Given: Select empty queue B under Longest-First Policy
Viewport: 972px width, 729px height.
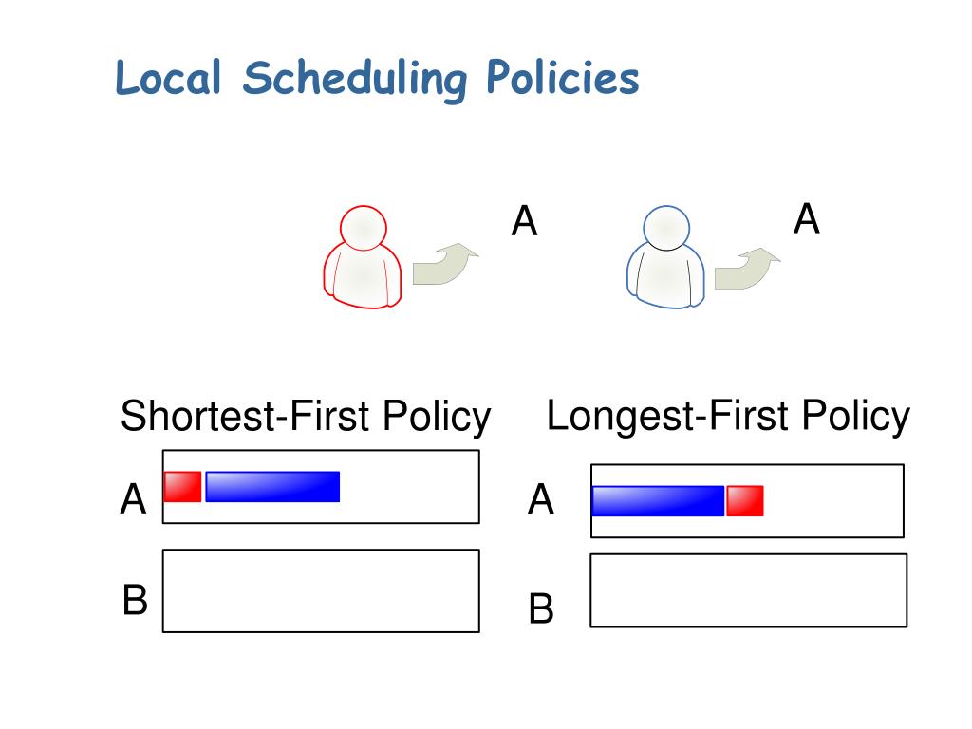Looking at the screenshot, I should pos(749,590).
